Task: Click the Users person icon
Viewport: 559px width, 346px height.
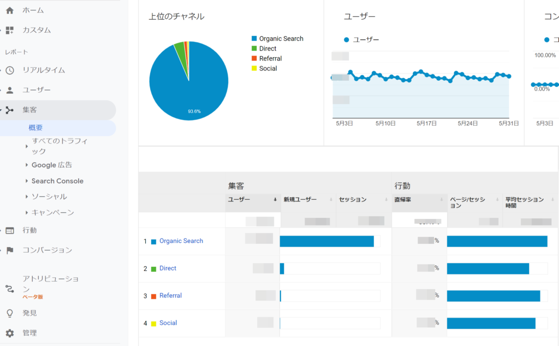Action: pos(10,90)
